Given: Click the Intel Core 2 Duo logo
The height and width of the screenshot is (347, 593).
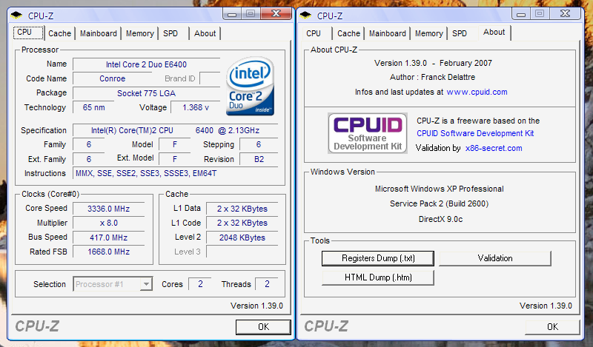Looking at the screenshot, I should click(x=251, y=86).
